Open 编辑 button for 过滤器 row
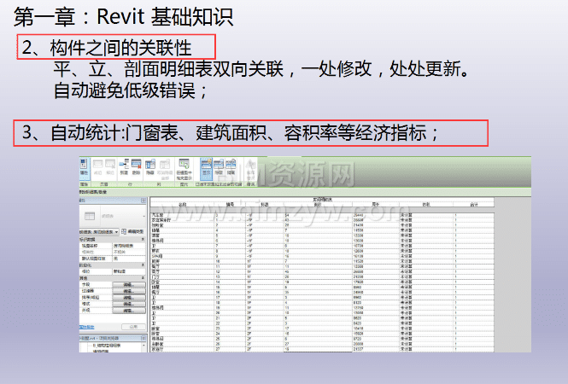 [129, 291]
